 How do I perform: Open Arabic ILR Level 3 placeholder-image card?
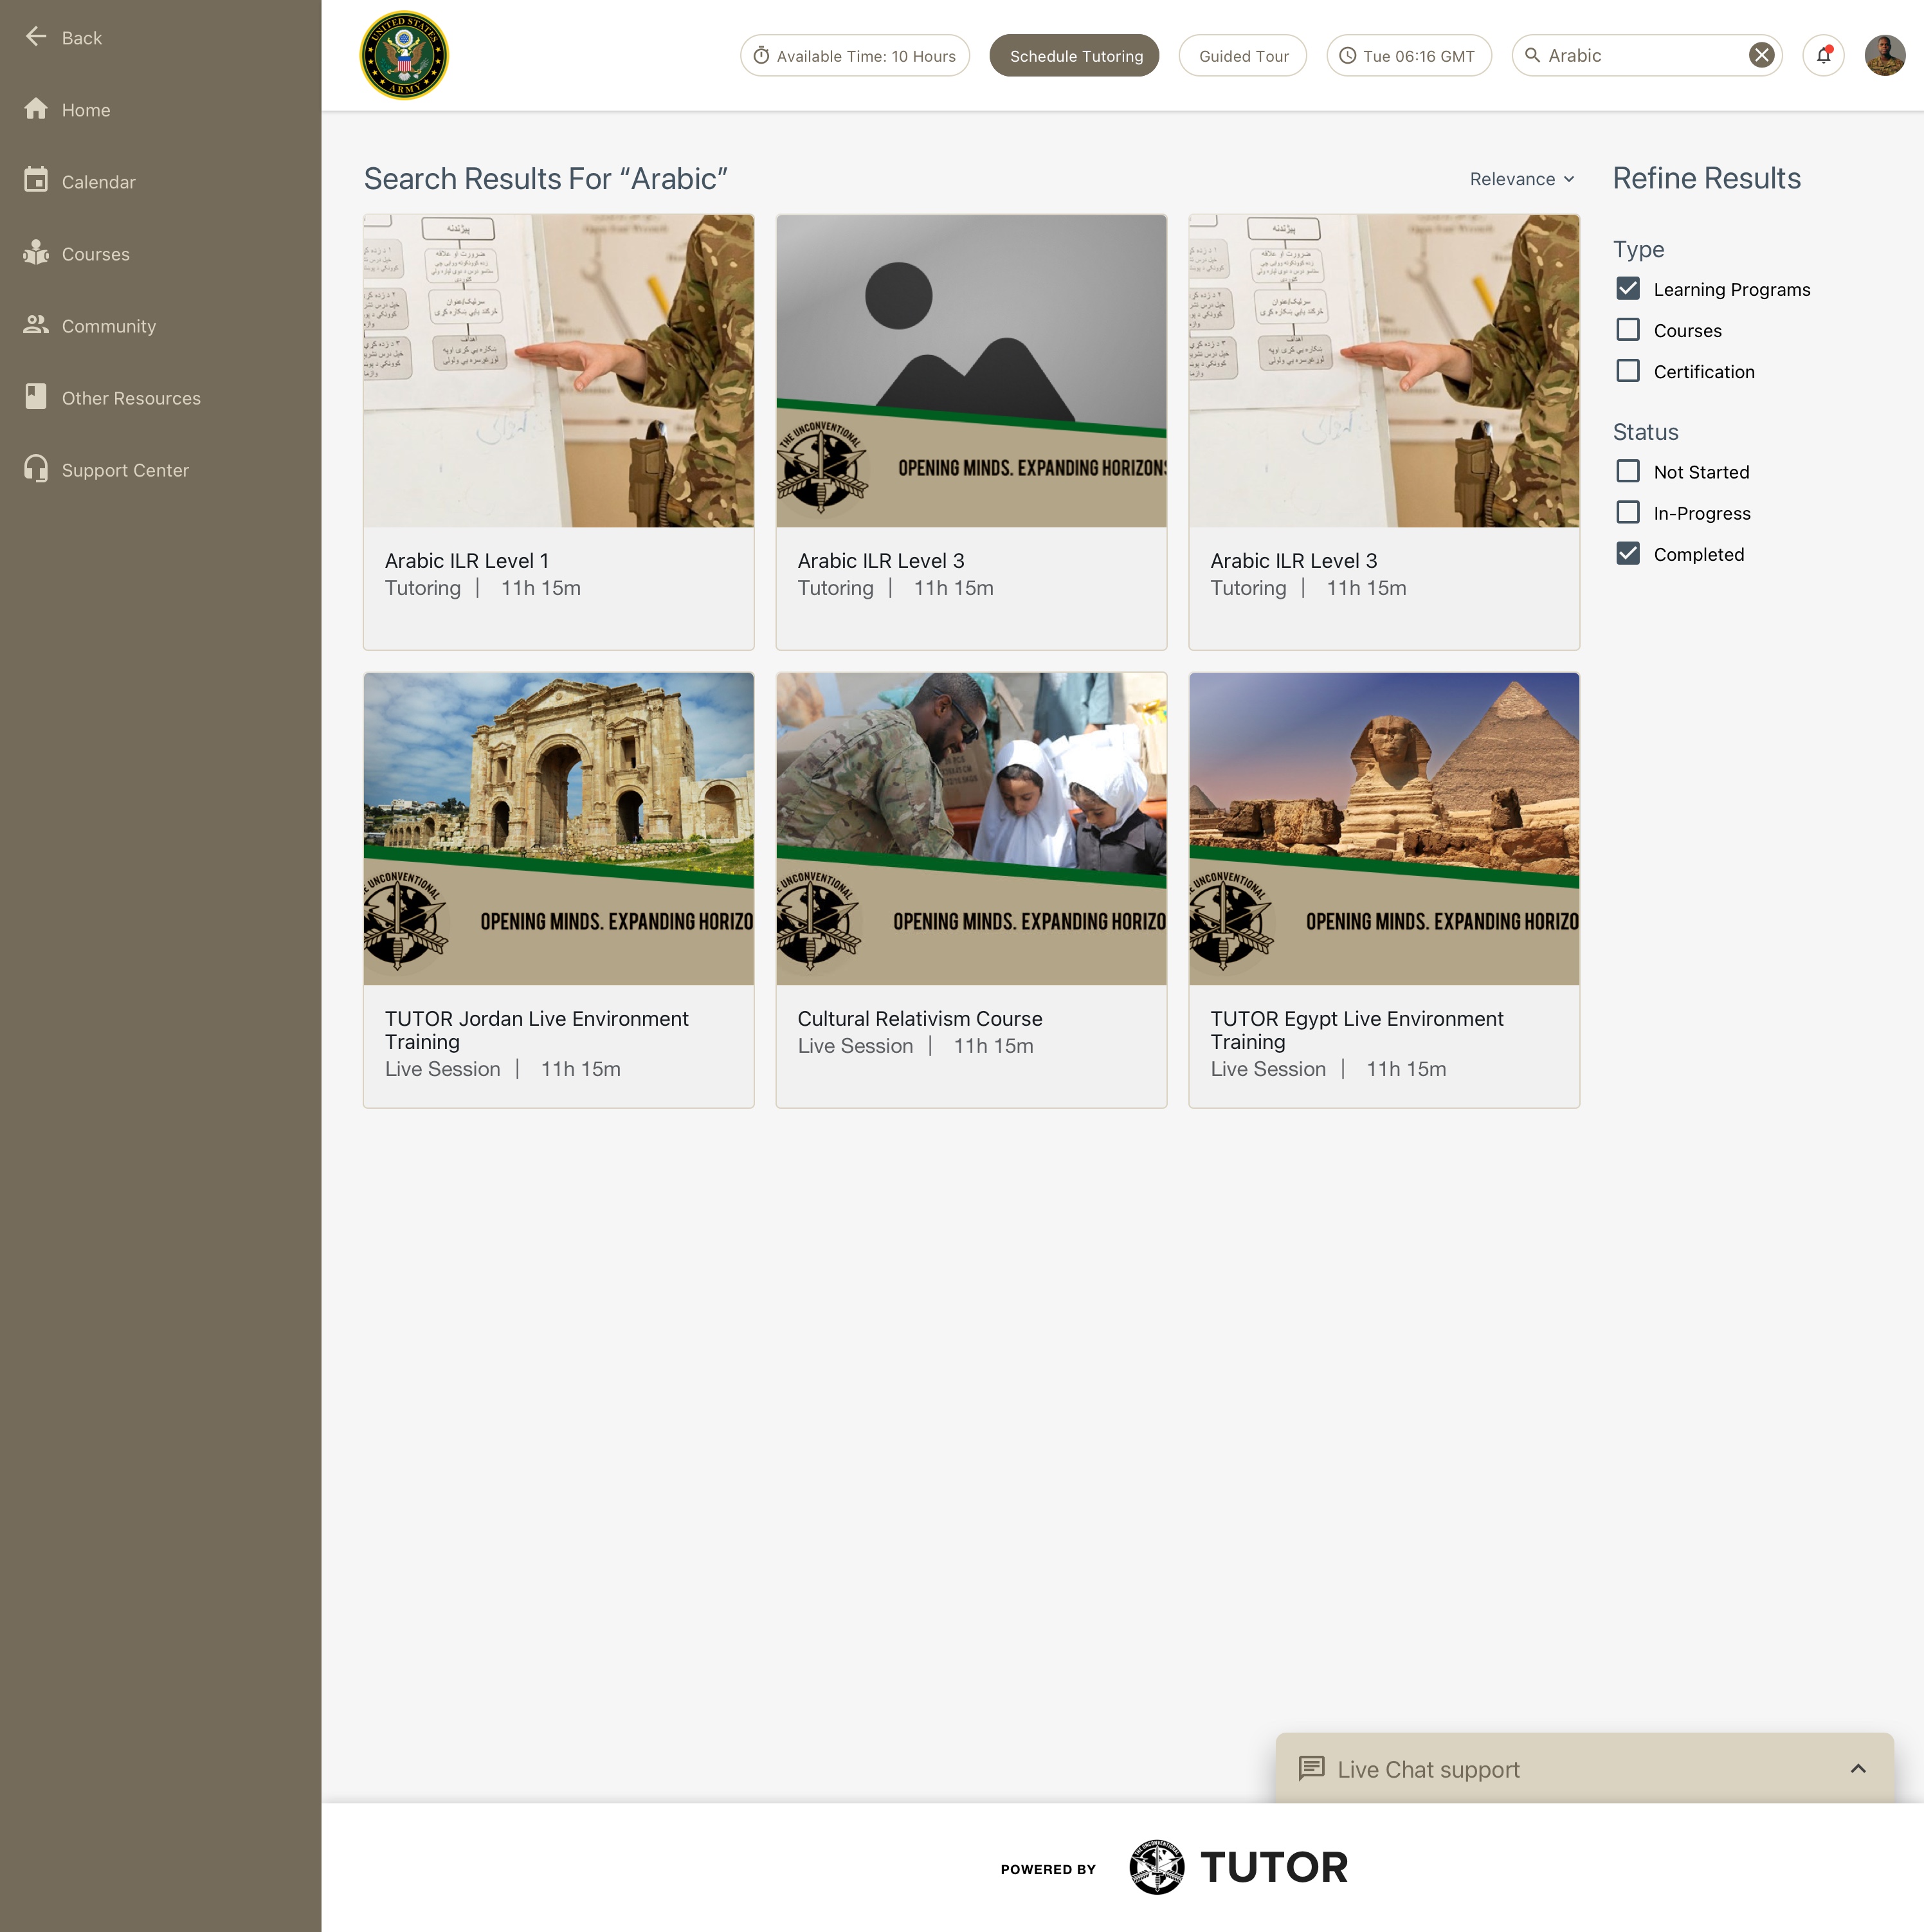coord(971,432)
